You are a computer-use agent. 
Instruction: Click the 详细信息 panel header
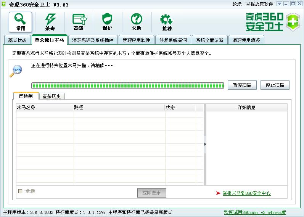247,108
